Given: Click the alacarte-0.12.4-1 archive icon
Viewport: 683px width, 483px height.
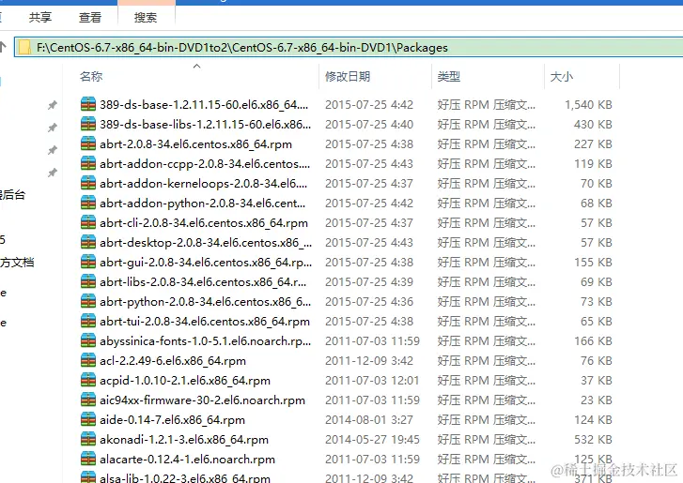Looking at the screenshot, I should 88,460.
